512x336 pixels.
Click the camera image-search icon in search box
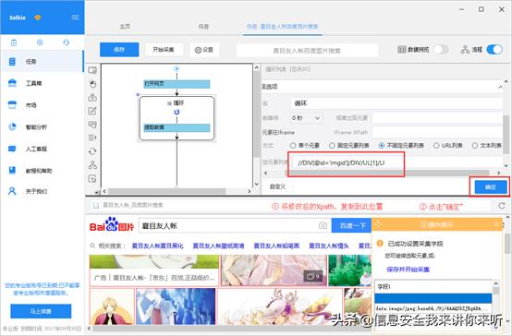(323, 226)
